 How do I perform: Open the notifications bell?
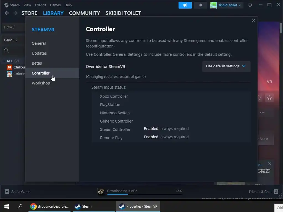click(x=200, y=5)
